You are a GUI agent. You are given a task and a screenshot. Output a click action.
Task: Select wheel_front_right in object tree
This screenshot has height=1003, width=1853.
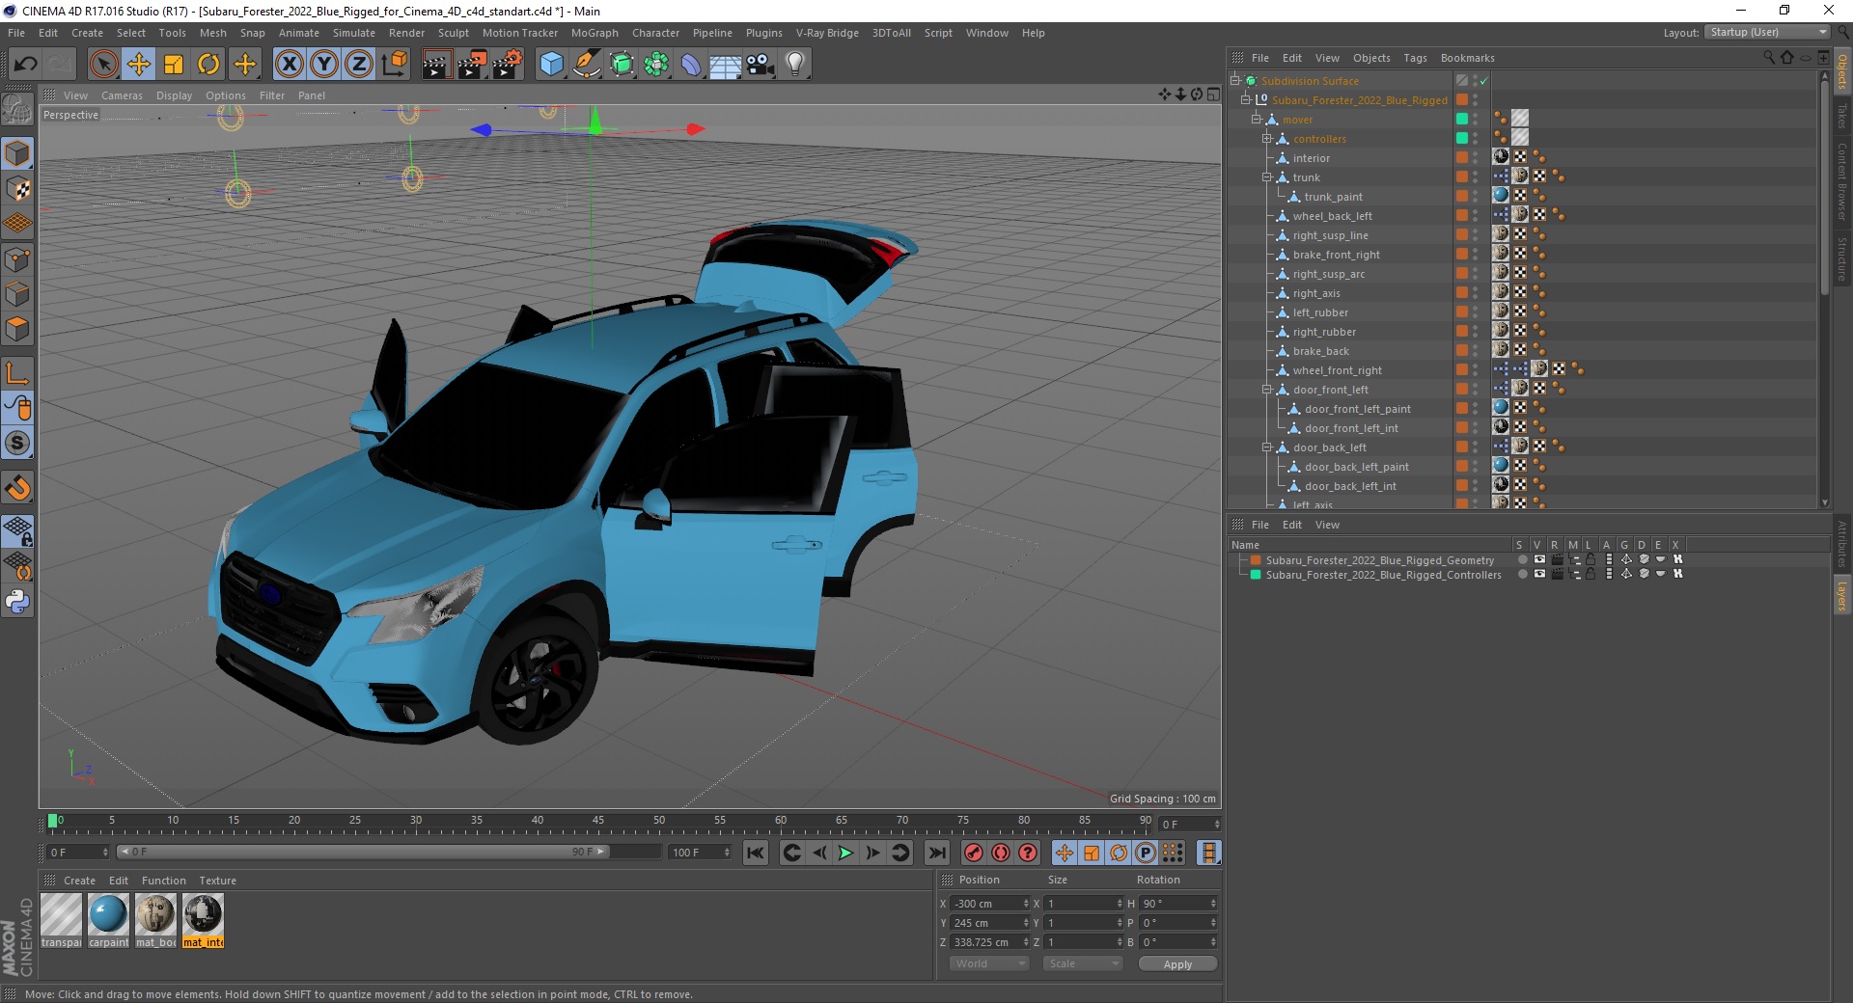tap(1337, 370)
